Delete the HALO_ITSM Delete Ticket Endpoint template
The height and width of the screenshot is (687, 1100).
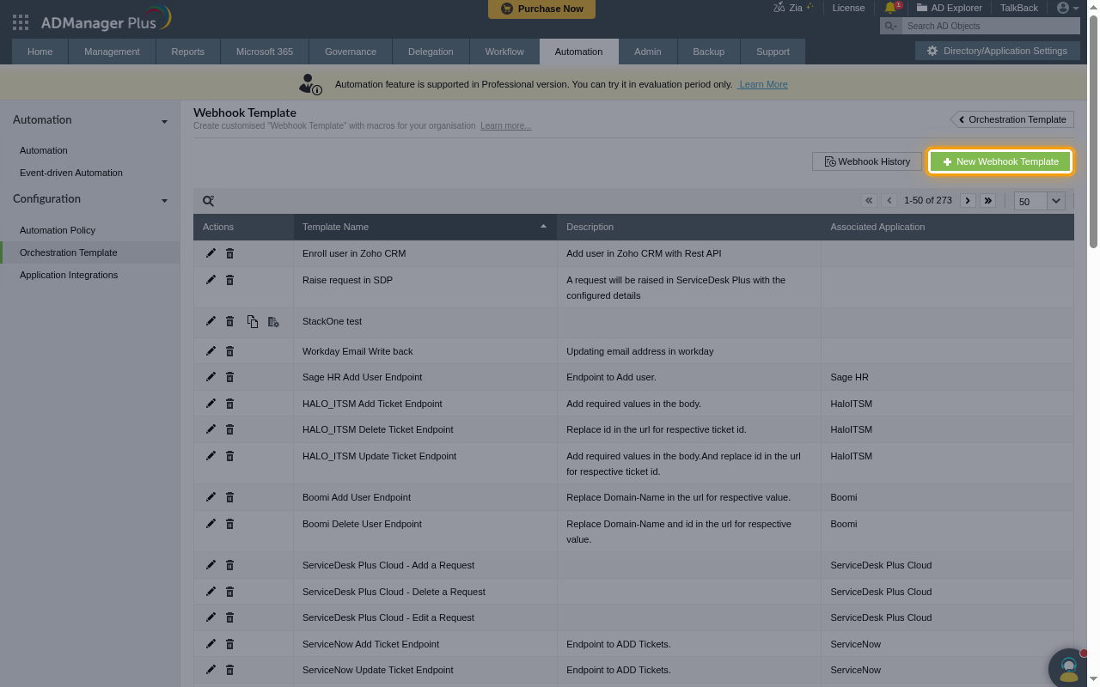pyautogui.click(x=230, y=429)
